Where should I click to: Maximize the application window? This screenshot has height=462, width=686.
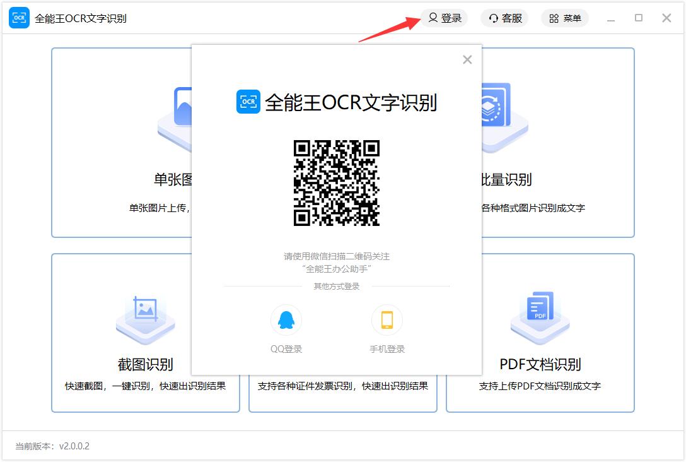click(639, 18)
